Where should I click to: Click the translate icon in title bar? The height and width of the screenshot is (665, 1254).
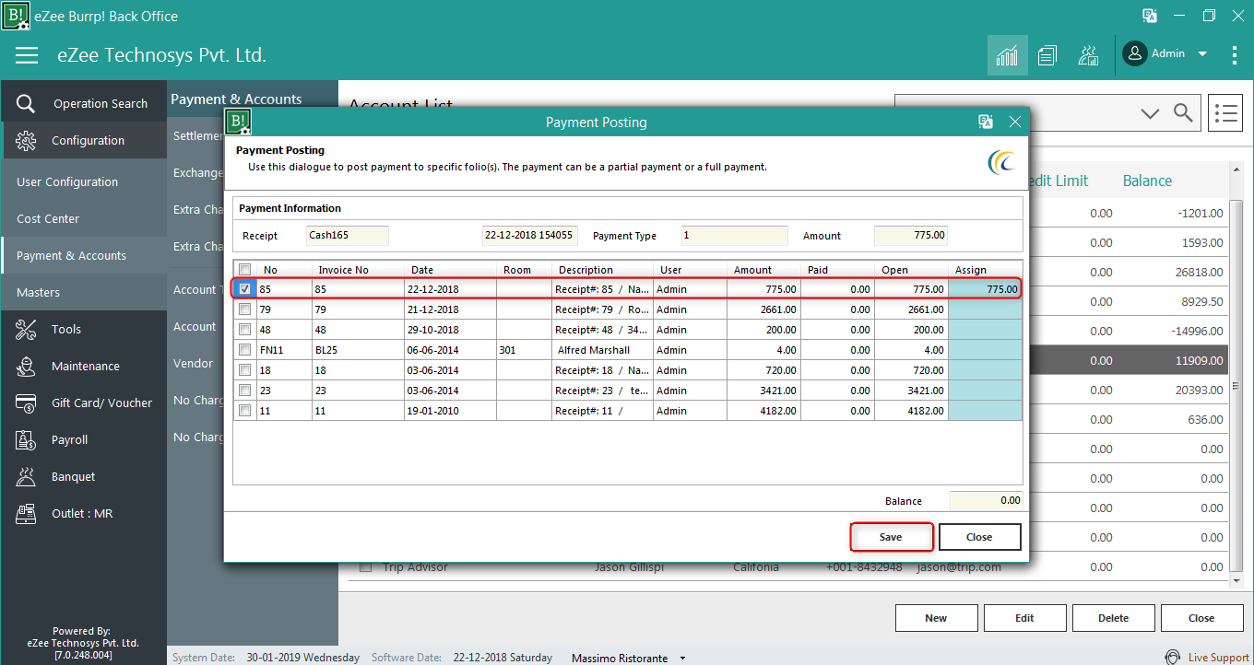(1150, 16)
